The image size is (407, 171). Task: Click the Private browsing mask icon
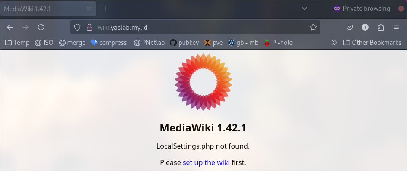click(x=337, y=9)
